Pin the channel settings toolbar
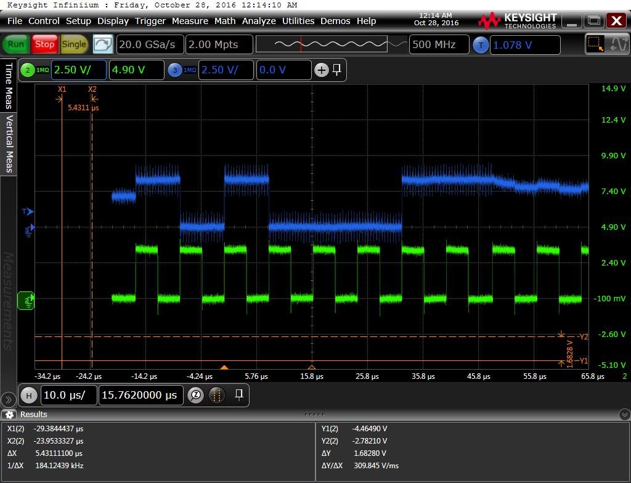 [337, 70]
